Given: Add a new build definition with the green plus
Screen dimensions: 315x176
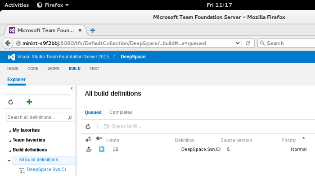Looking at the screenshot, I should pyautogui.click(x=29, y=102).
